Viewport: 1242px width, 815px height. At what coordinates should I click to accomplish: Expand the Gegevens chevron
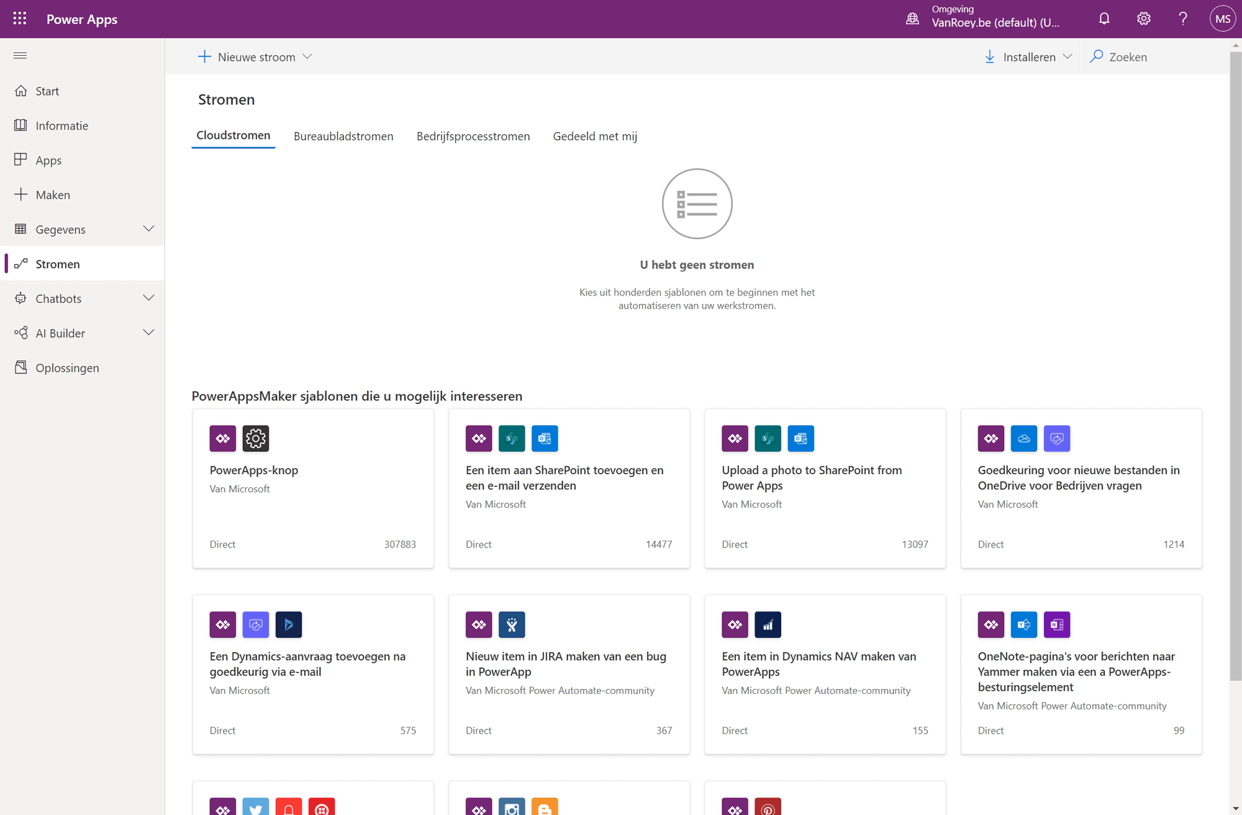click(148, 229)
